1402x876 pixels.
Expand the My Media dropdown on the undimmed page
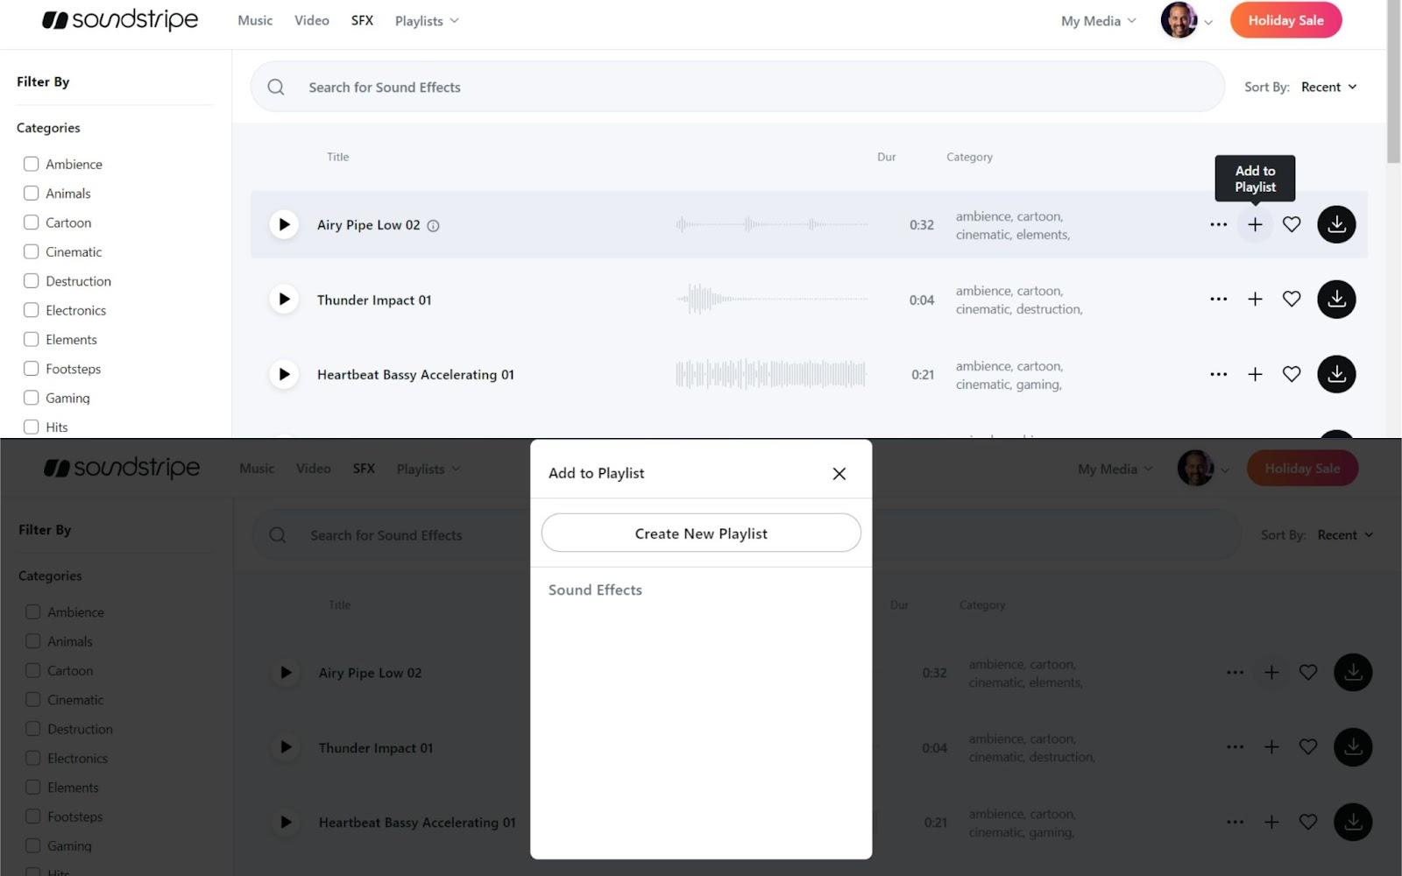pyautogui.click(x=1099, y=21)
